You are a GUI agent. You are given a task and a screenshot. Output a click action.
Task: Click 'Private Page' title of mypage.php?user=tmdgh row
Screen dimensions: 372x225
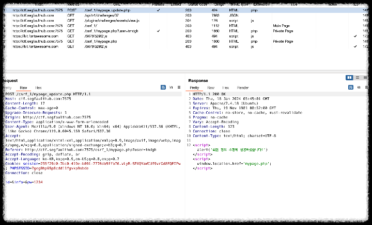[x=283, y=31]
